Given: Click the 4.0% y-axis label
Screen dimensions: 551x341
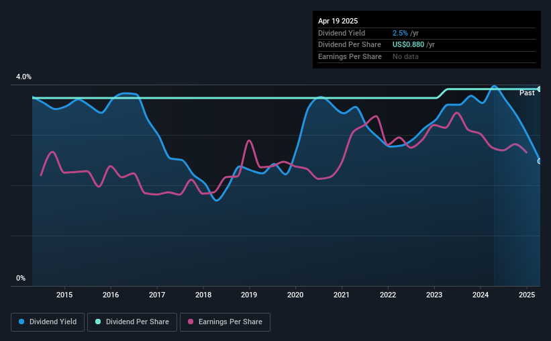Looking at the screenshot, I should click(23, 77).
